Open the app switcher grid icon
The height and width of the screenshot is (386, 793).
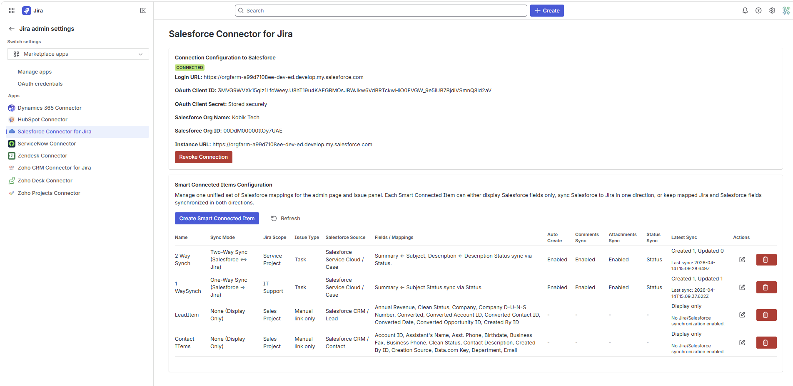point(12,11)
